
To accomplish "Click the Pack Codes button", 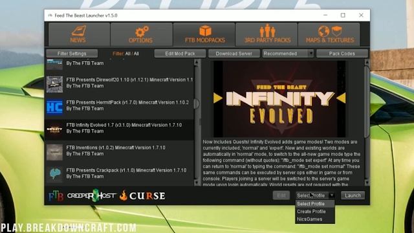I will [x=342, y=54].
